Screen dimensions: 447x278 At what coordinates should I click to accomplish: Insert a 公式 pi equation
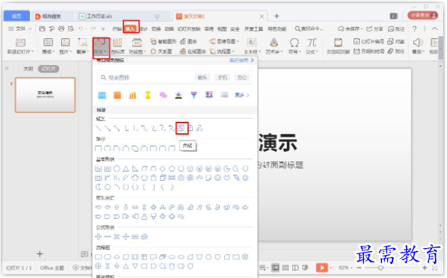[311, 46]
